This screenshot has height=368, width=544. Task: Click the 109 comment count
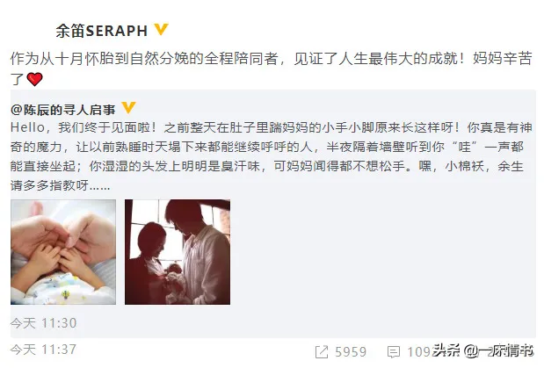tap(419, 352)
